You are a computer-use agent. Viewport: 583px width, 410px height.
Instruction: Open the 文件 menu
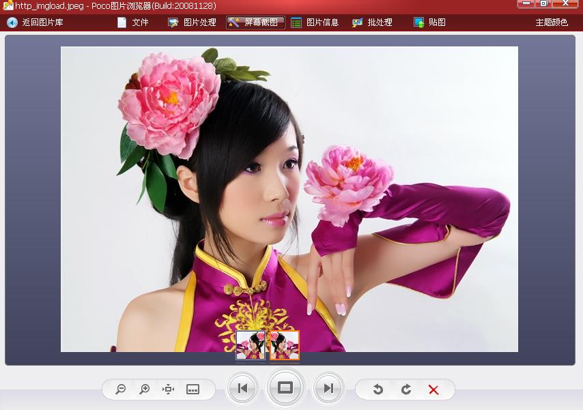133,23
